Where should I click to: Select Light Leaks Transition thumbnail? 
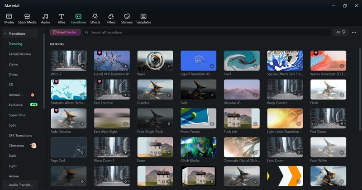pyautogui.click(x=285, y=118)
